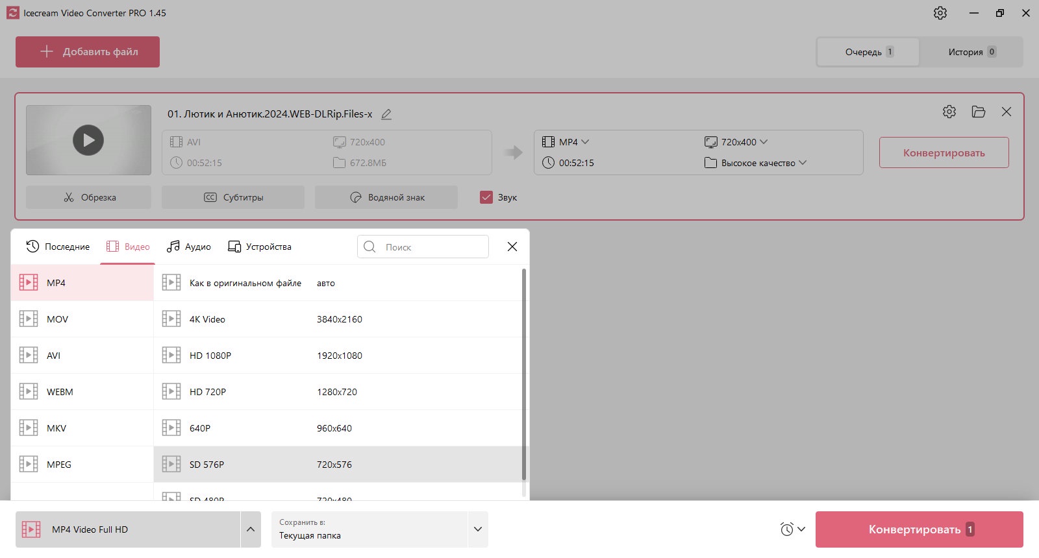Viewport: 1039px width, 558px height.
Task: Click the Поиск search field
Action: pos(423,247)
